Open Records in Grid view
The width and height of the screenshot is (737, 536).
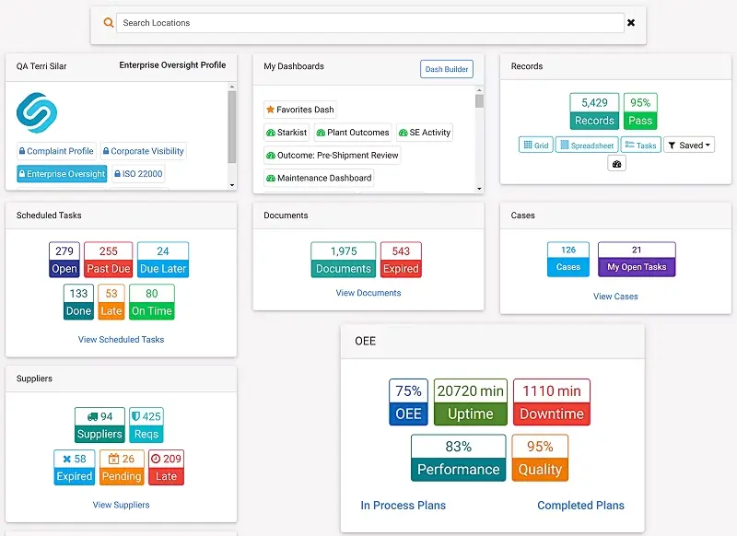click(535, 146)
